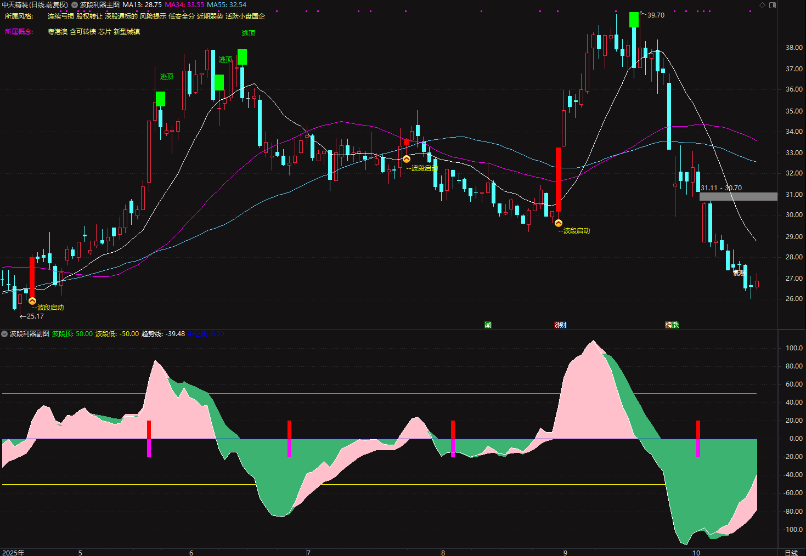Click the 2025年 label on the time axis

click(x=14, y=553)
